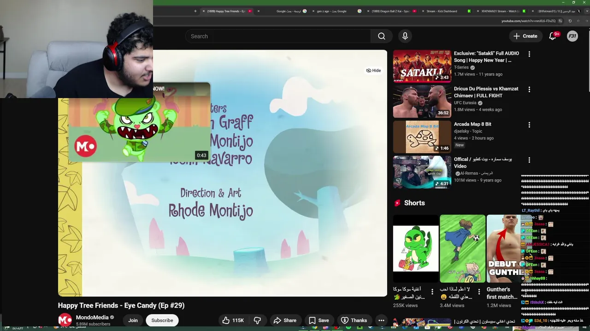Click the YouTube search magnifier button

point(382,36)
